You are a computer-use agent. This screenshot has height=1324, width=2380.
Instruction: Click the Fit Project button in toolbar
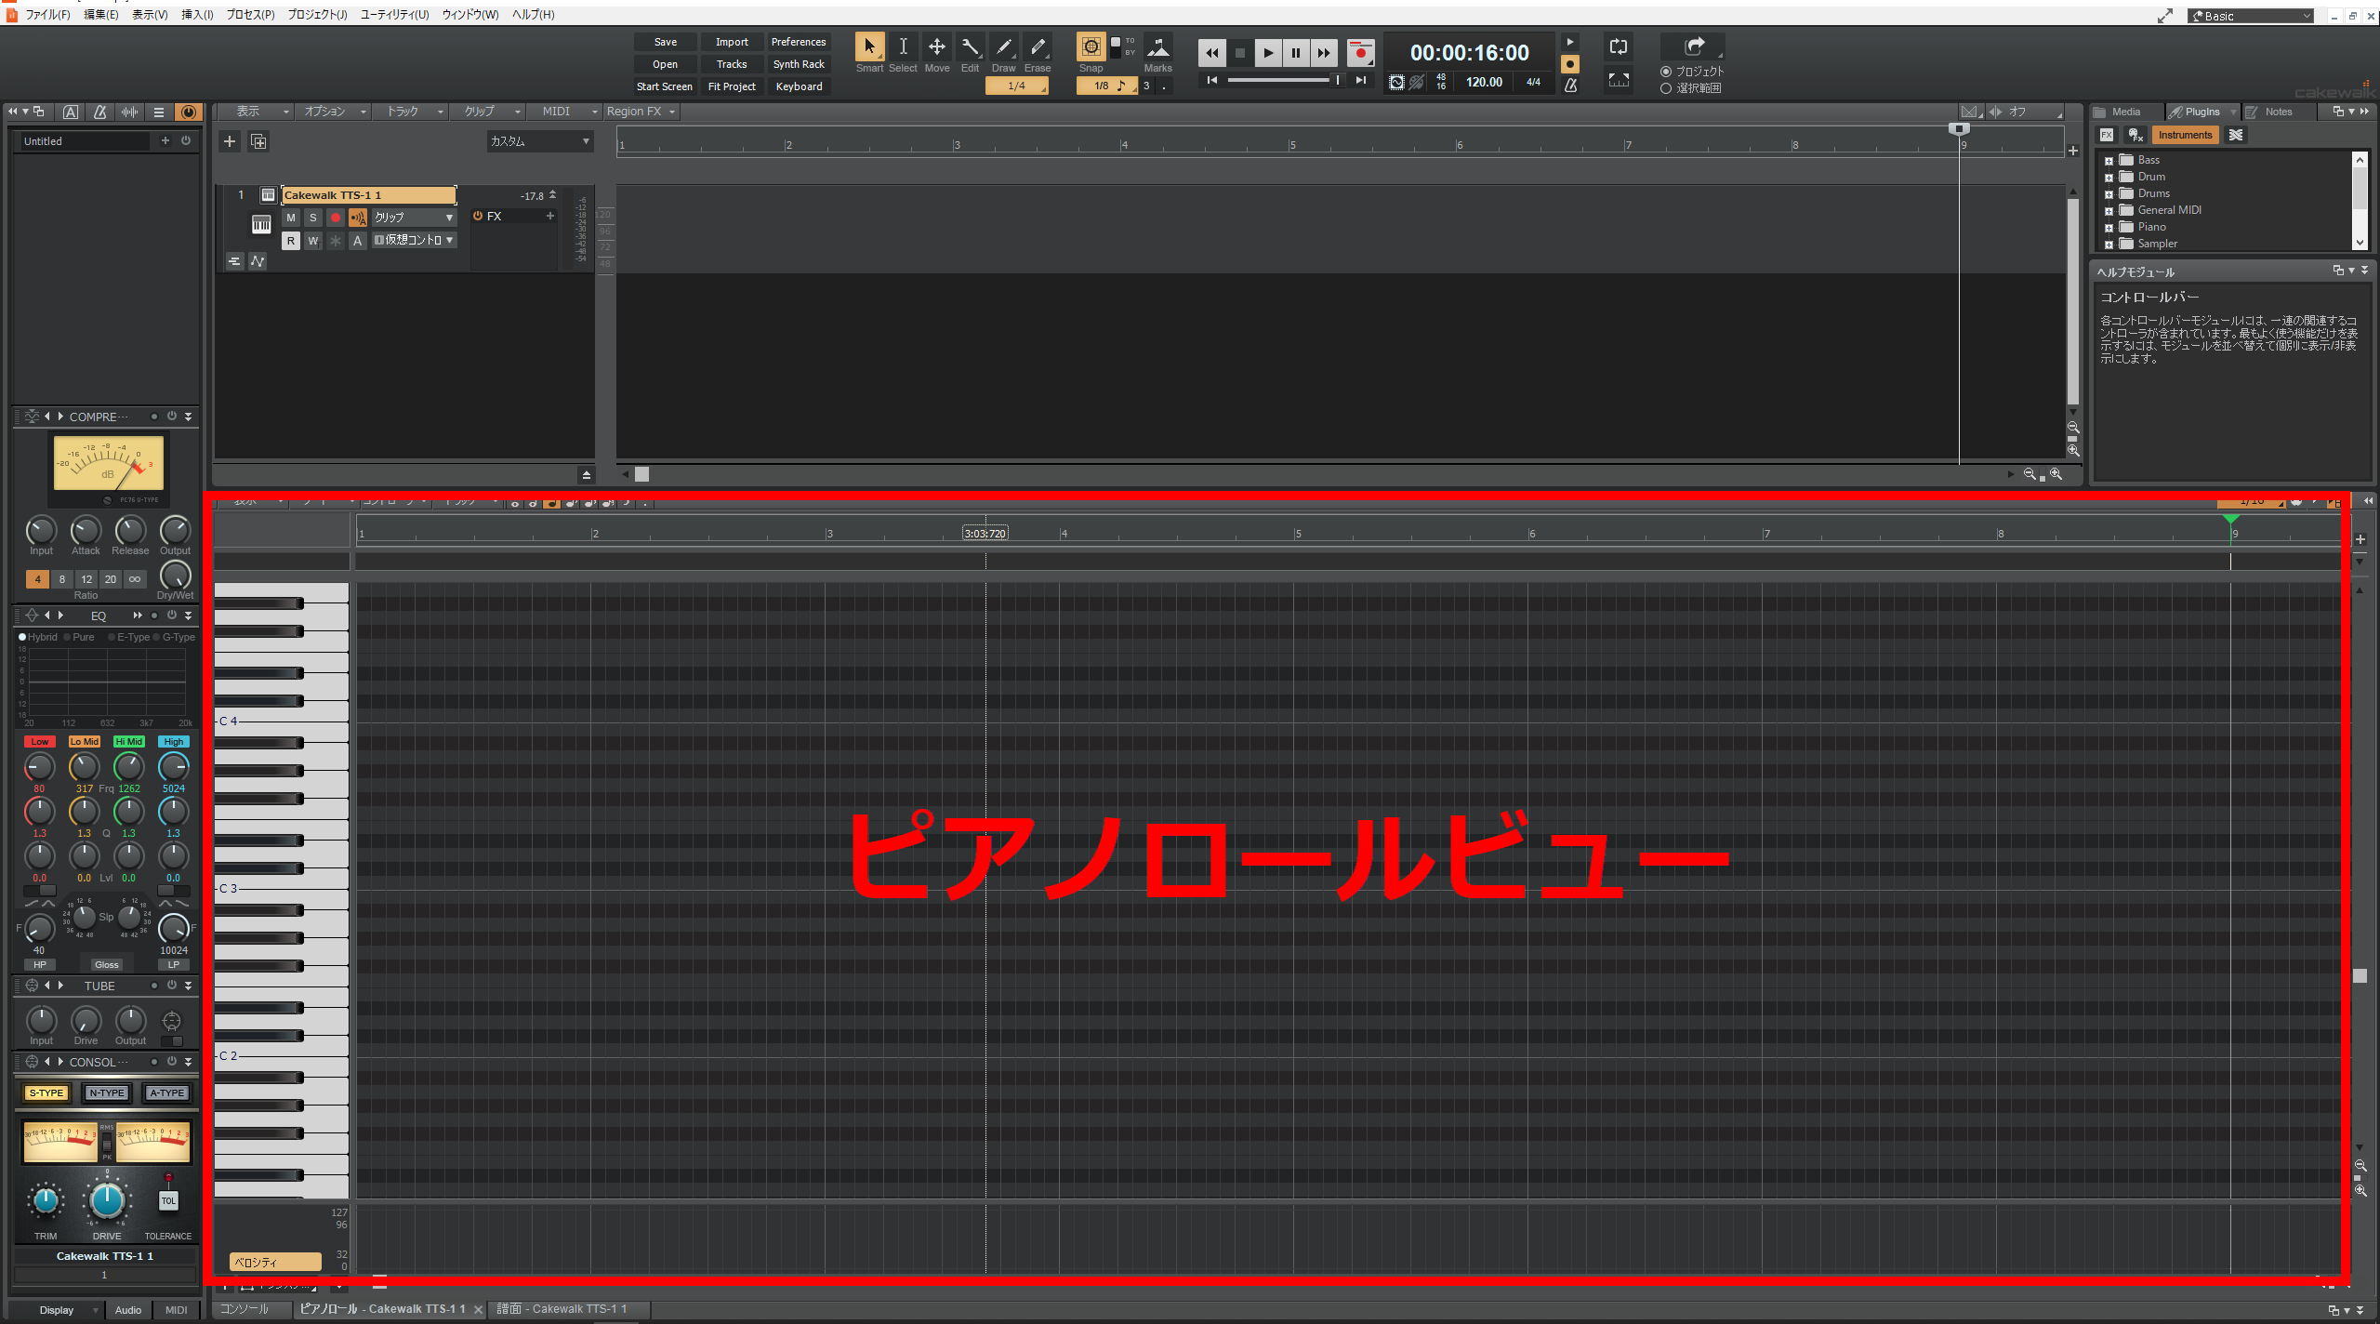727,86
